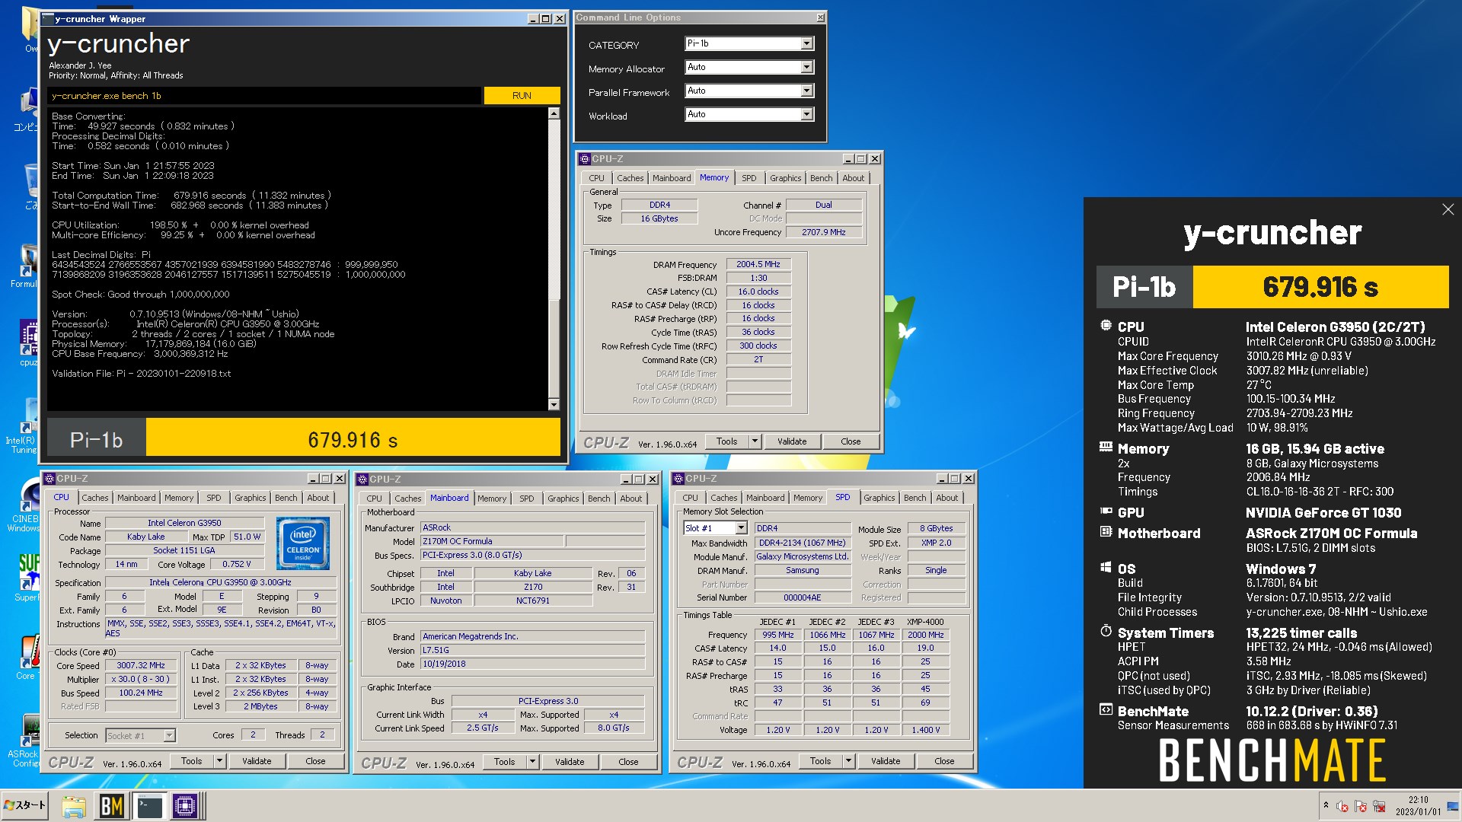The height and width of the screenshot is (822, 1462).
Task: Open Bench tab in CPU-Z CPU window
Action: pyautogui.click(x=286, y=498)
